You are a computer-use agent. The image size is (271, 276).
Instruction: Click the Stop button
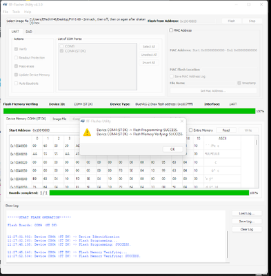(252, 21)
